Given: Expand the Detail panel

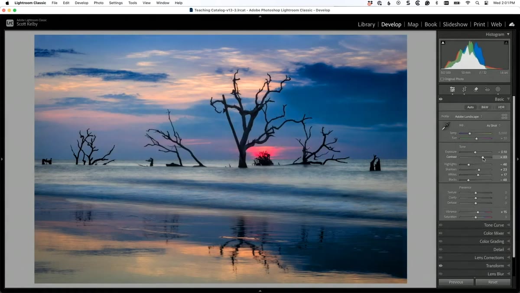Looking at the screenshot, I should 508,249.
